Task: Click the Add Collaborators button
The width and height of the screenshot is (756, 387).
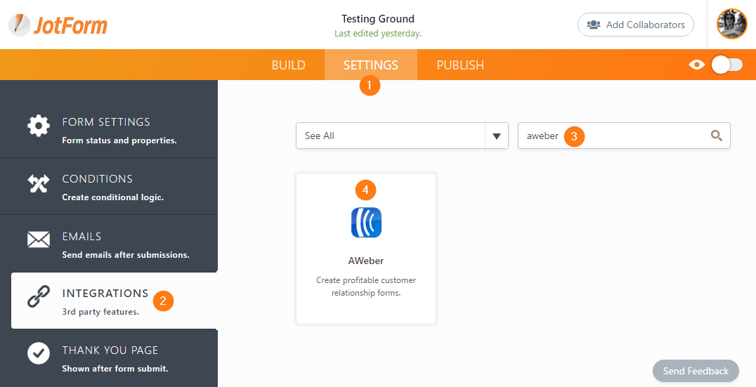Action: coord(635,25)
